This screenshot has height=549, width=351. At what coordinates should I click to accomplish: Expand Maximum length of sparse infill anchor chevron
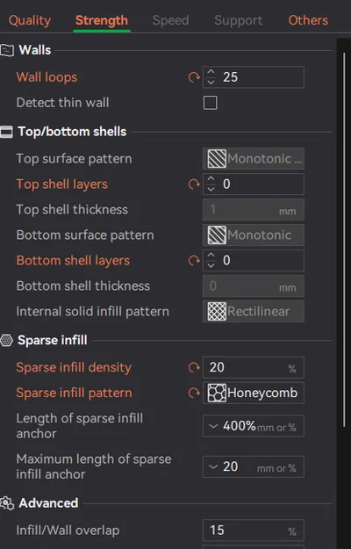tap(213, 466)
